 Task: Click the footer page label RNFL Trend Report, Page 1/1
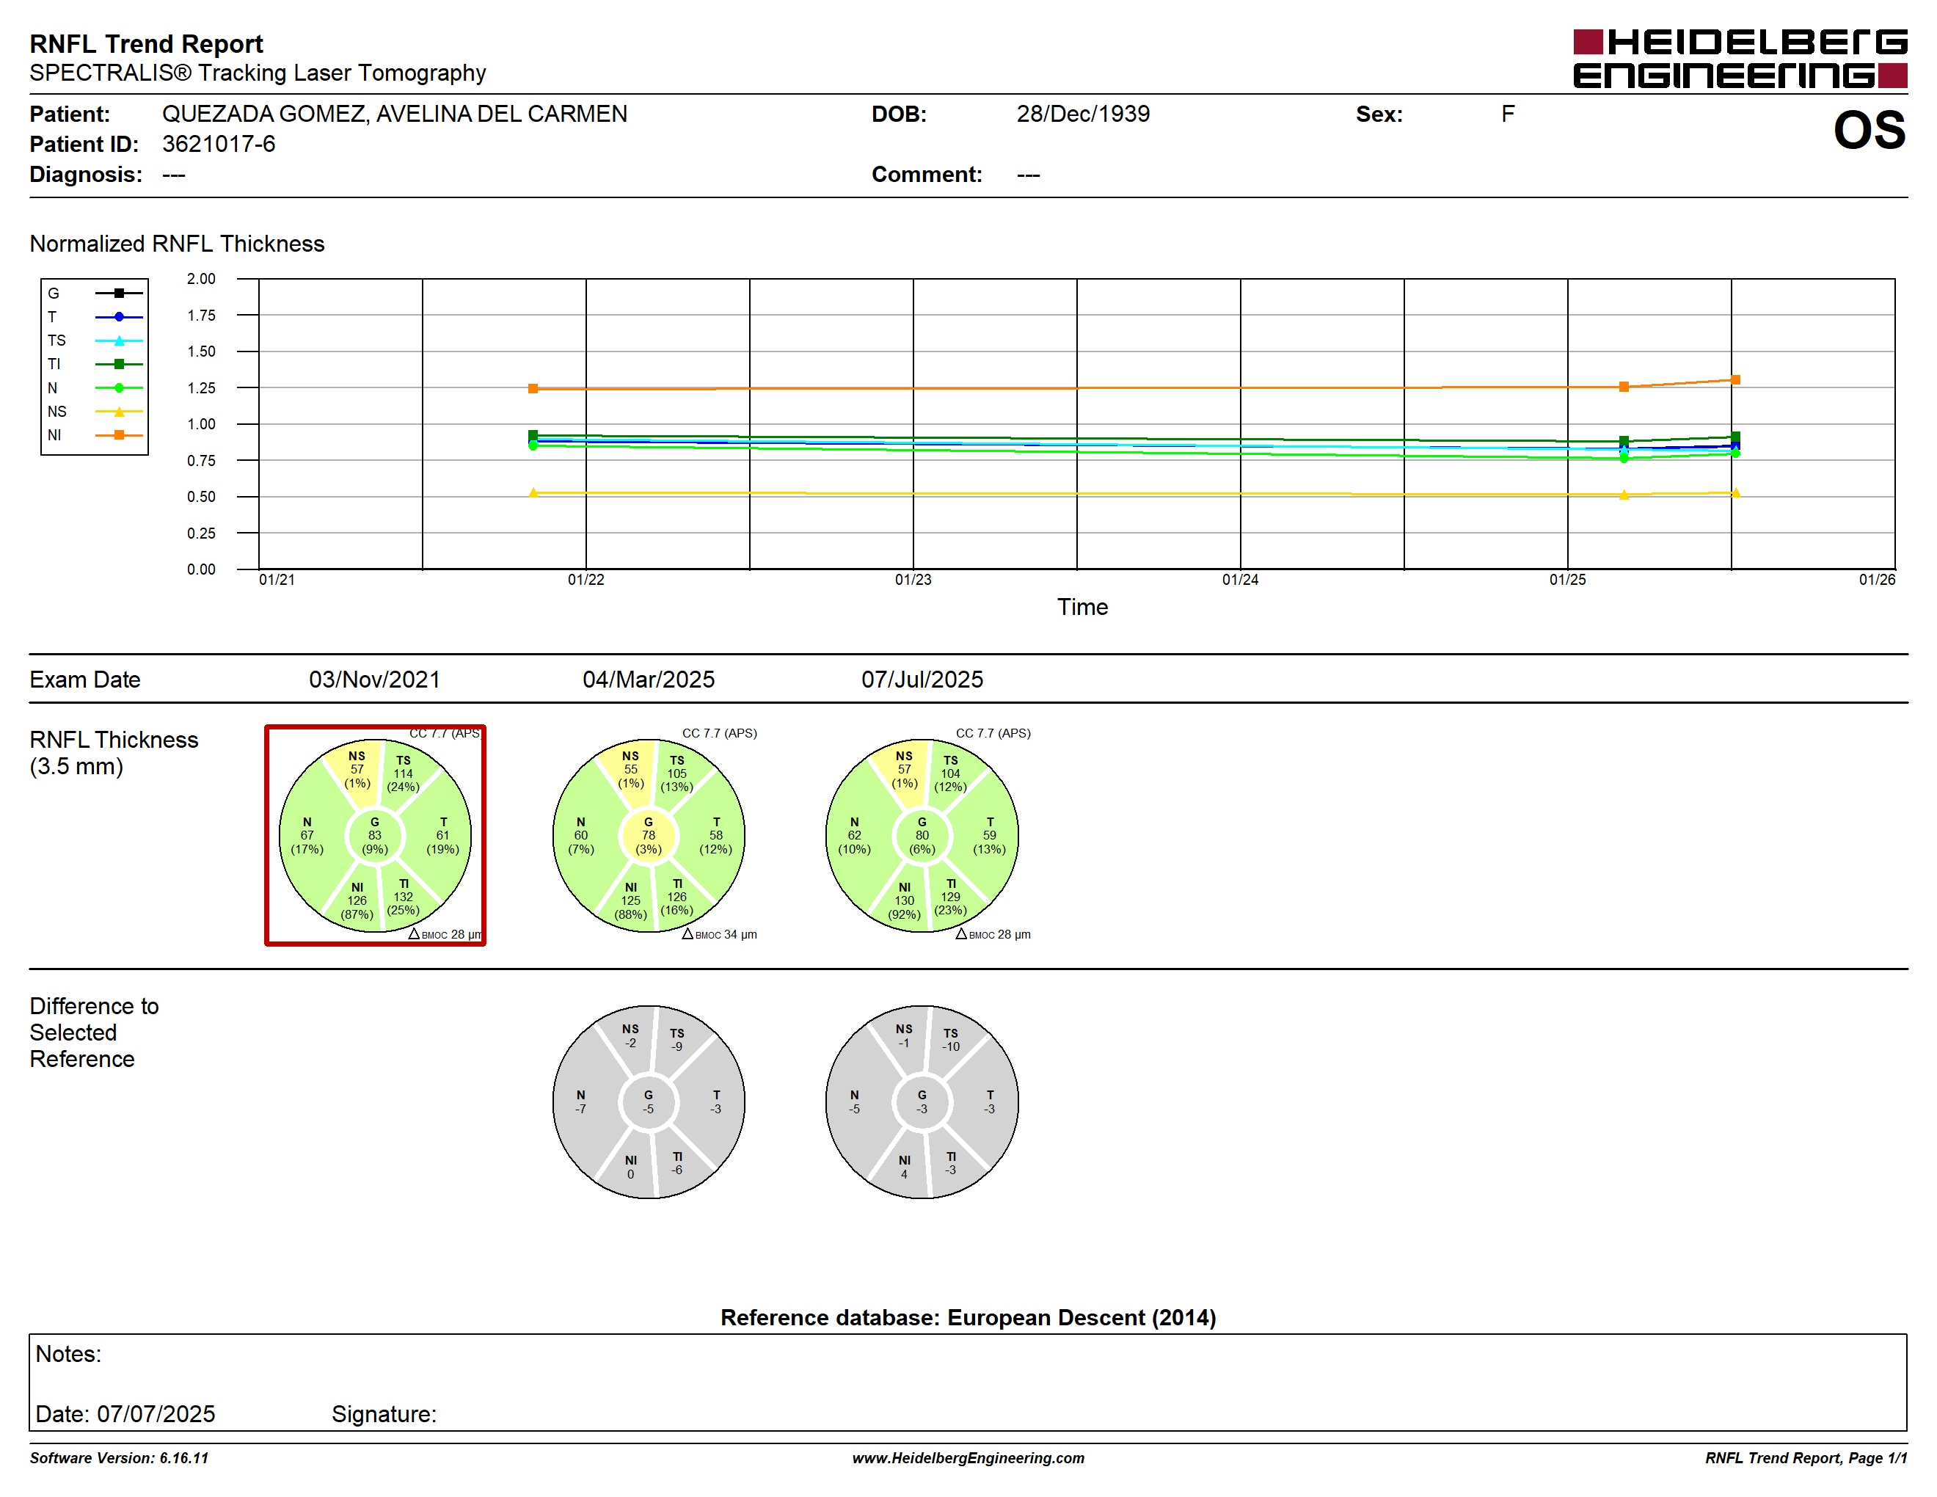1806,1458
